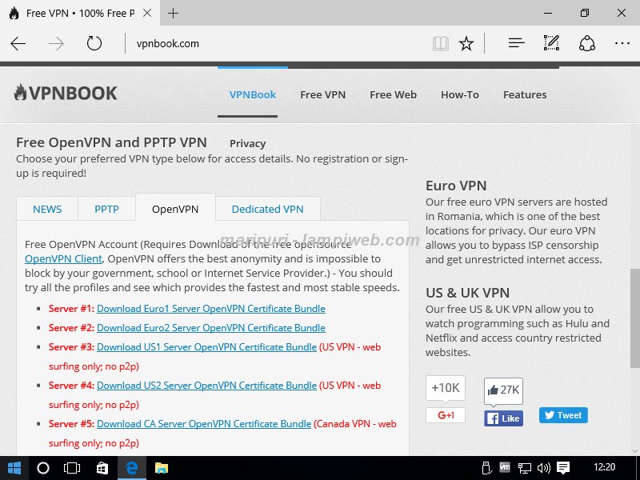The image size is (640, 480).
Task: Download Euro1 Server OpenVPN Certificate Bundle
Action: (x=210, y=309)
